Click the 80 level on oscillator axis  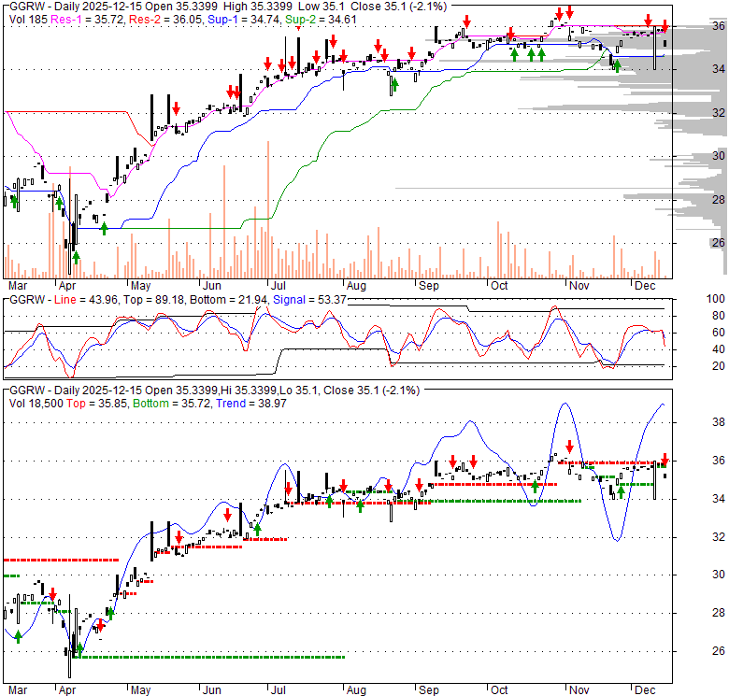pos(719,316)
